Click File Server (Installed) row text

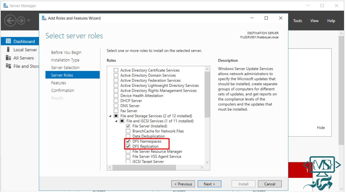tap(150, 126)
